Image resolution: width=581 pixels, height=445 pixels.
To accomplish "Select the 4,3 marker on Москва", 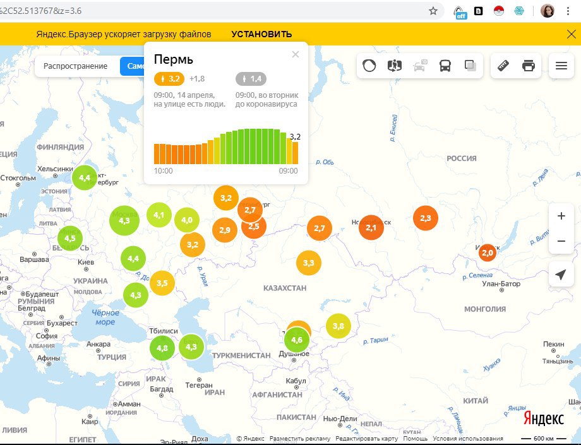I will (x=124, y=221).
